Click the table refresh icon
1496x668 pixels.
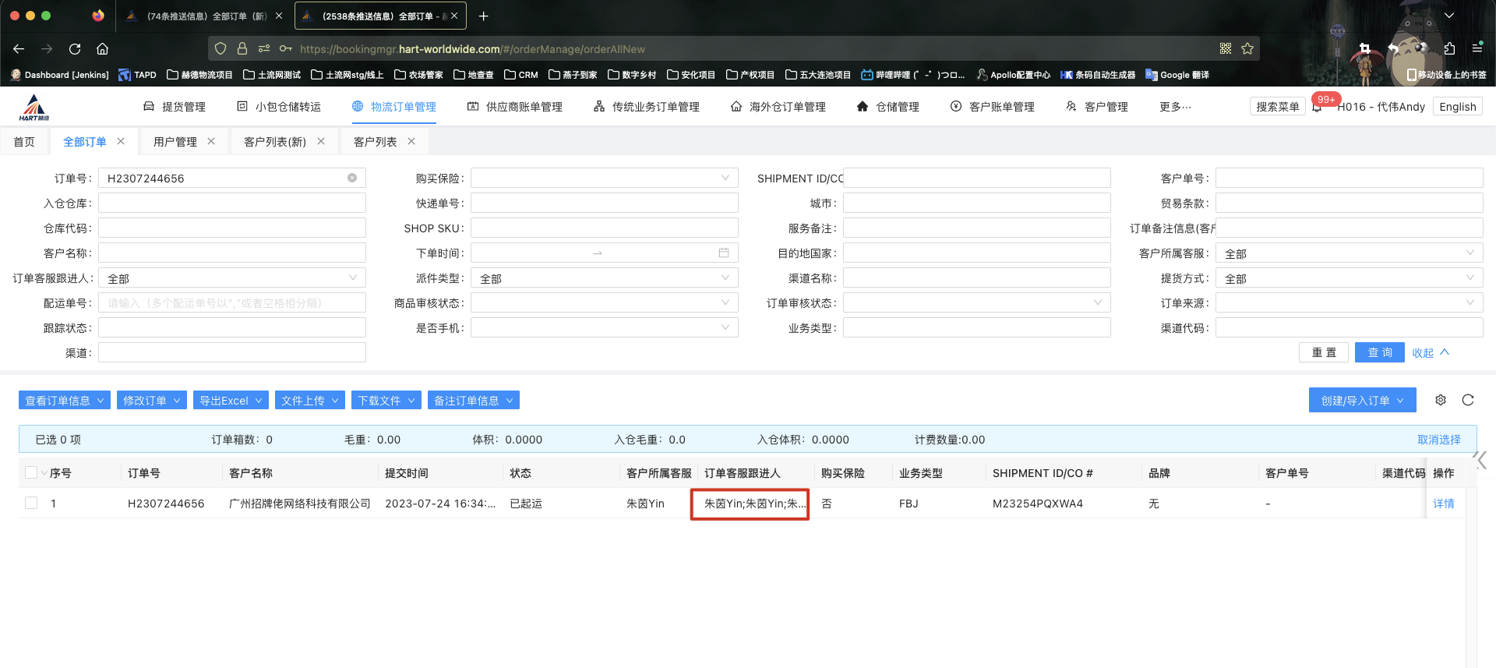coord(1468,400)
